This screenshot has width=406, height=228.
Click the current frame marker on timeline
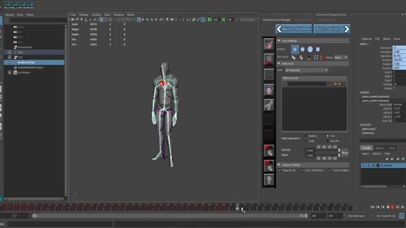(237, 206)
